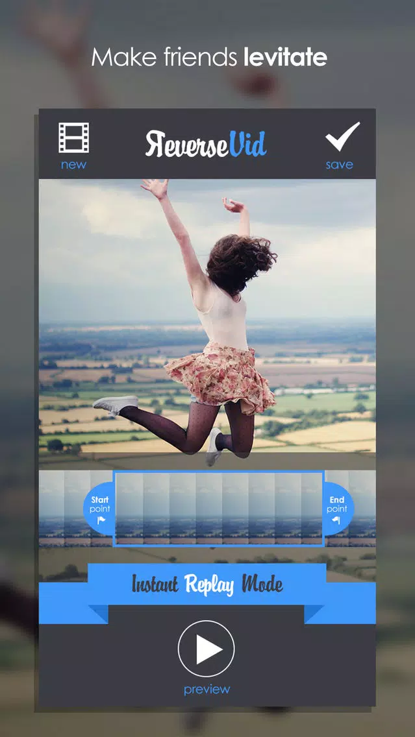Click the last frame inside the selected range
The image size is (415, 737).
(310, 509)
